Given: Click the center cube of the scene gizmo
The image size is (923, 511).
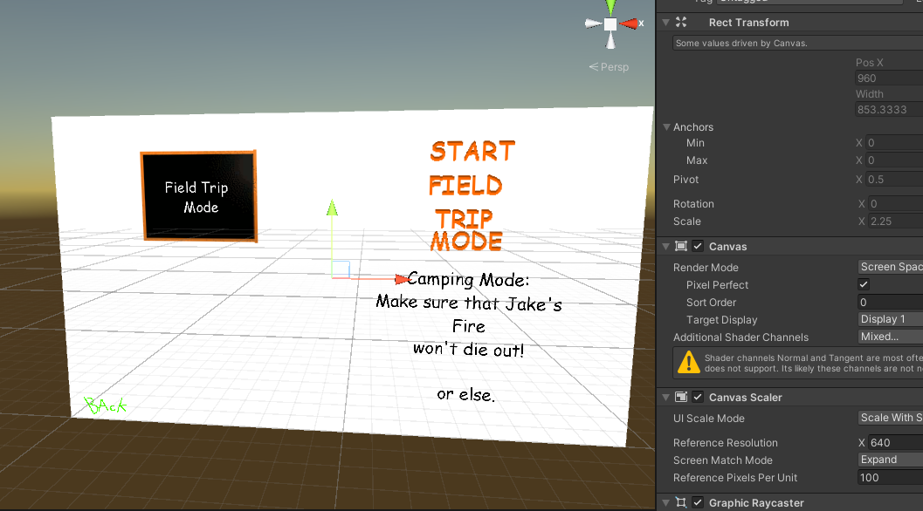Looking at the screenshot, I should pyautogui.click(x=610, y=24).
